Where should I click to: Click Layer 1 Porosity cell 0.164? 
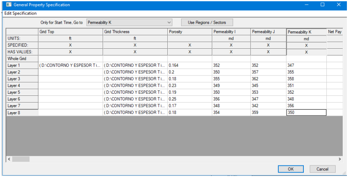[x=190, y=65]
